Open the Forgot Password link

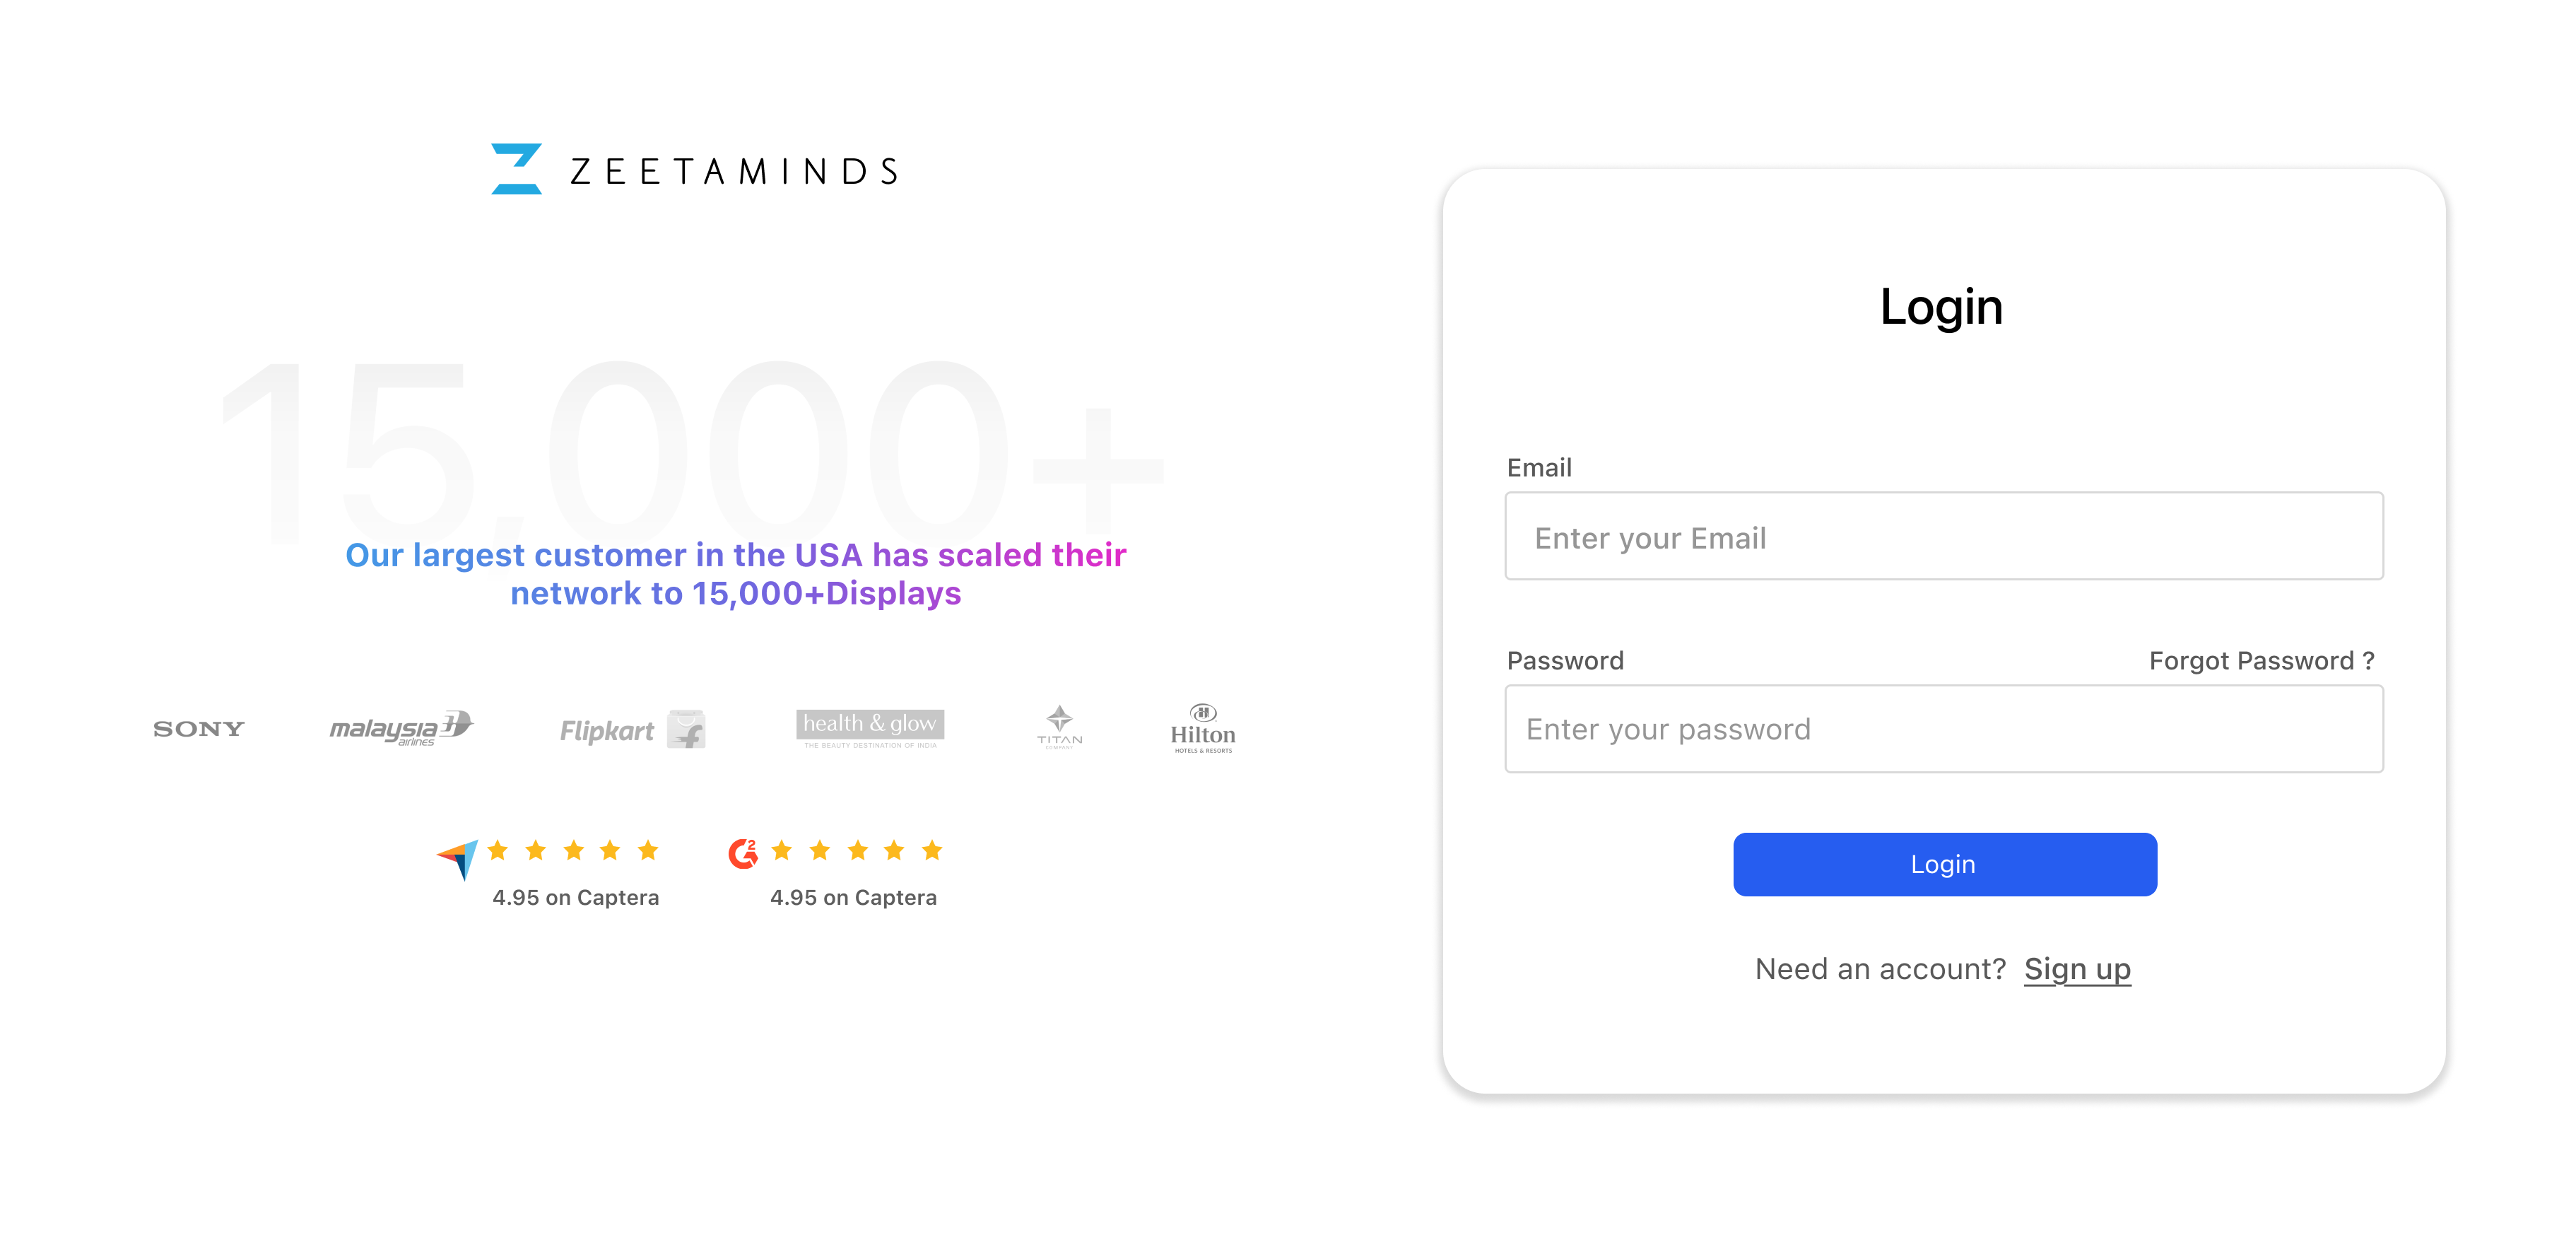(x=2261, y=661)
